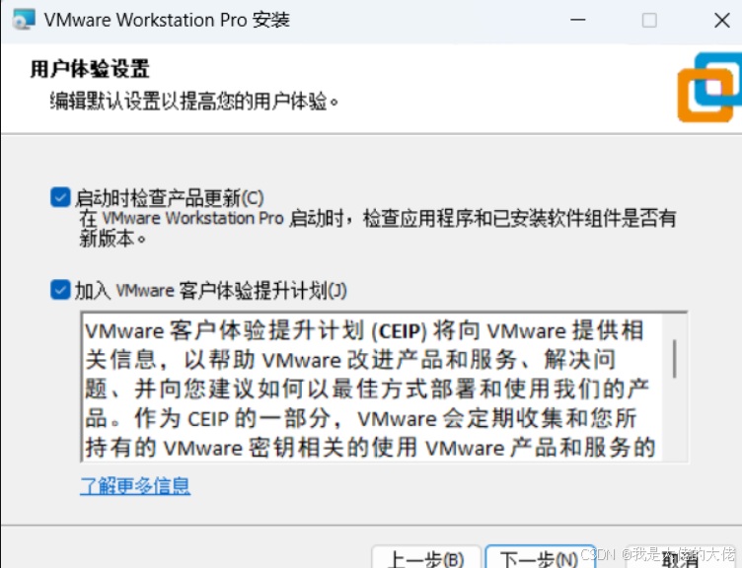Click the 用户体验设置 heading
This screenshot has width=742, height=568.
90,69
